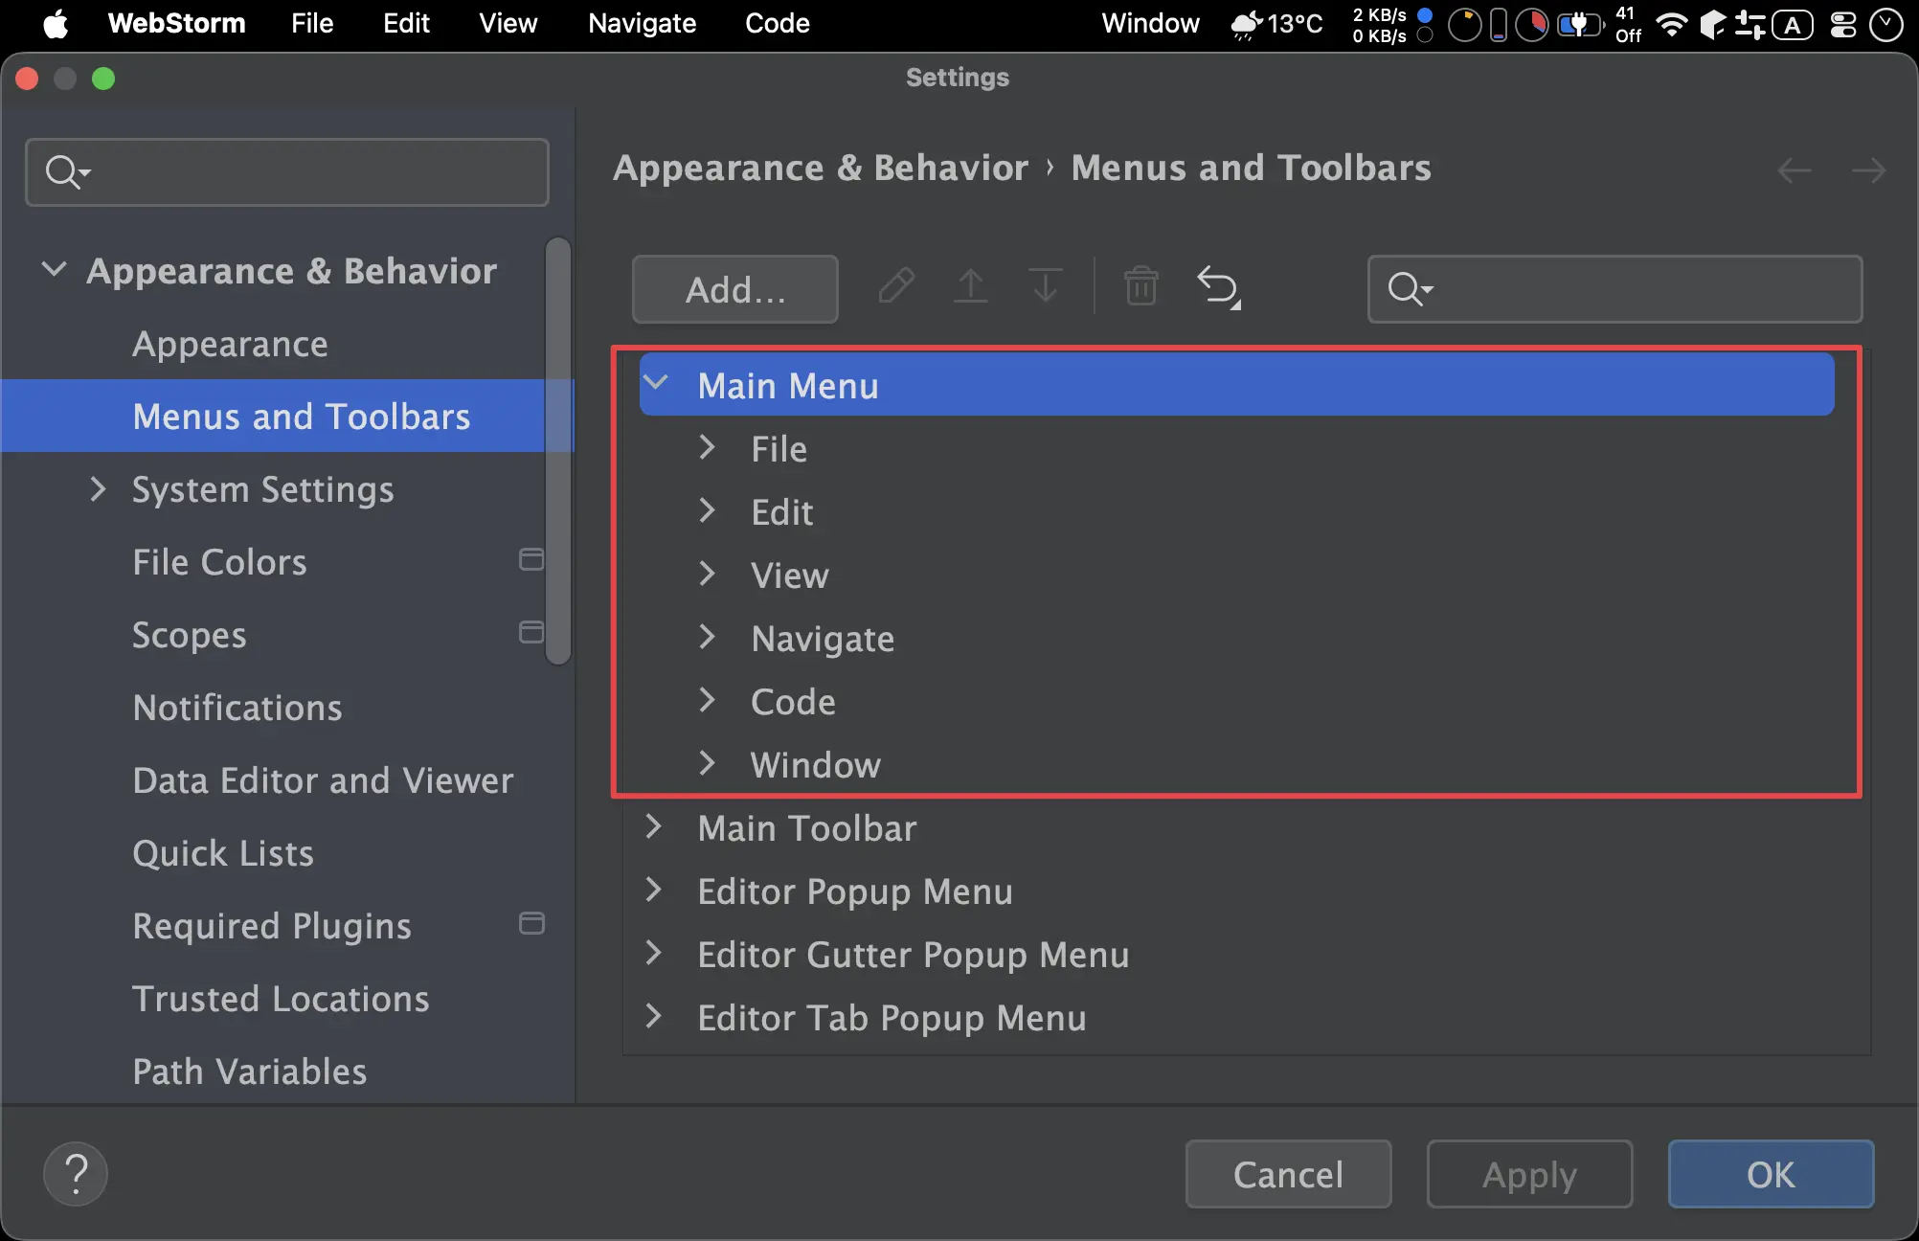Screen dimensions: 1919x1241
Task: Expand the Navigate submenu item
Action: [708, 638]
